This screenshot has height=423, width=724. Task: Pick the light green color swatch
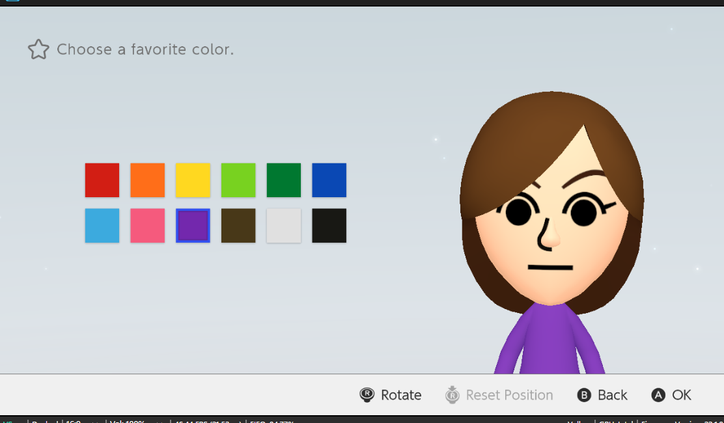238,180
